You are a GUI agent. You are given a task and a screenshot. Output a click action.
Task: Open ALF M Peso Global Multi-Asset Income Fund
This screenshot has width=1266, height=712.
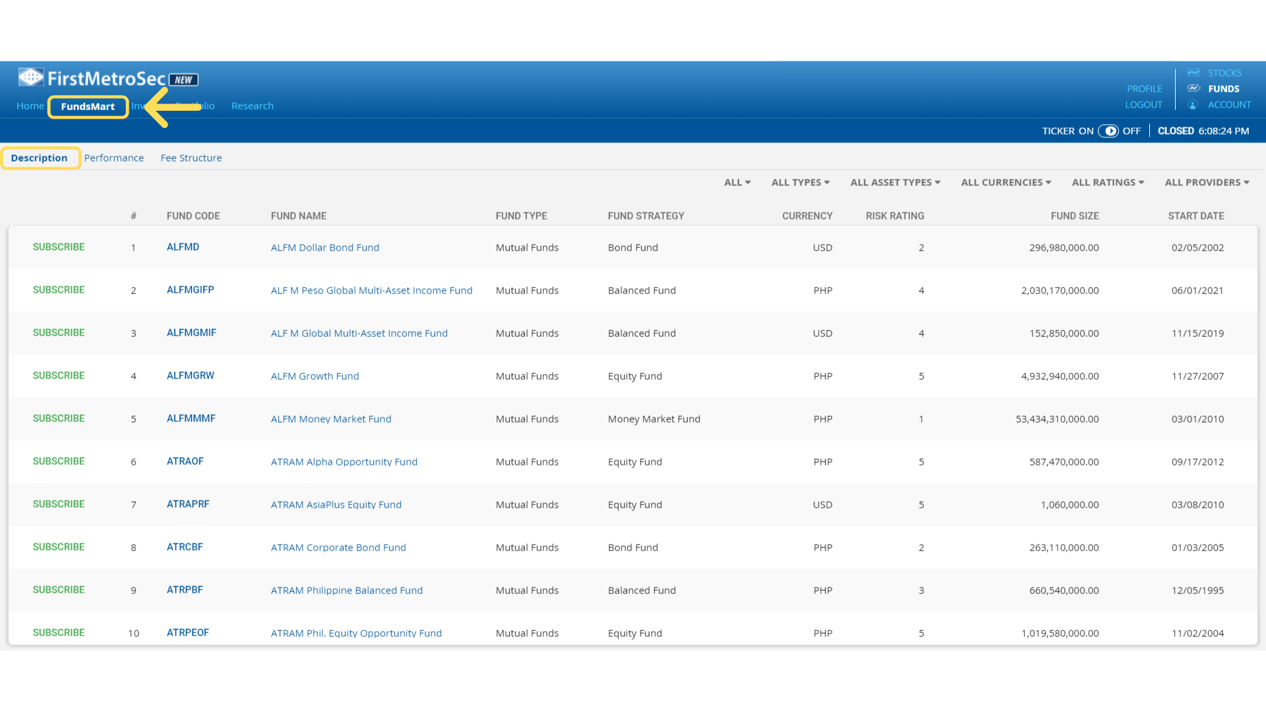click(371, 291)
